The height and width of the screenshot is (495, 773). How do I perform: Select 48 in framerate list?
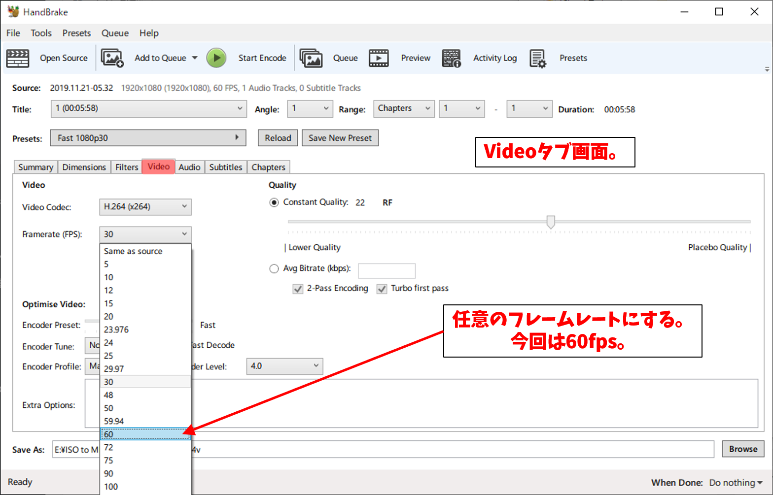145,395
